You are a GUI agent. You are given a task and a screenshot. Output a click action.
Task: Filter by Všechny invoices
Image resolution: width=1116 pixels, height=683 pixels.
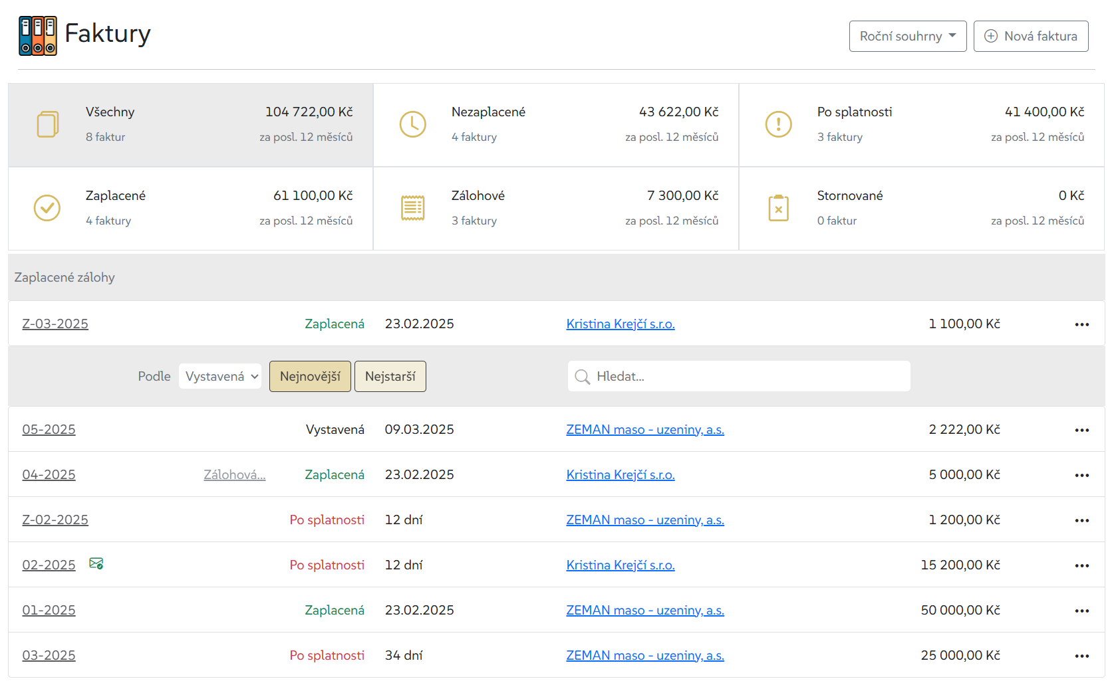(x=191, y=125)
